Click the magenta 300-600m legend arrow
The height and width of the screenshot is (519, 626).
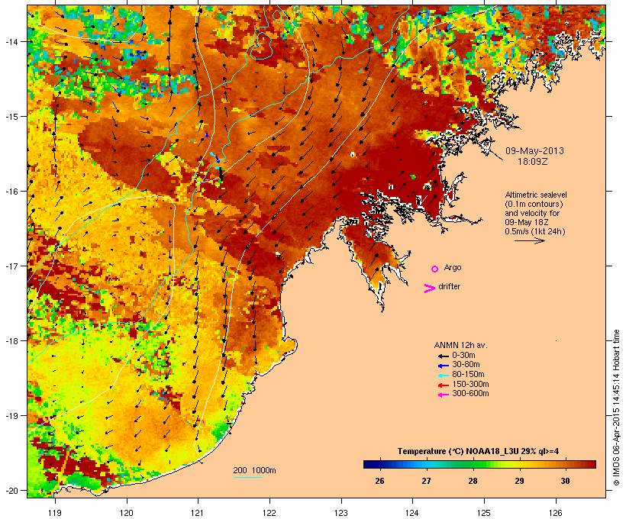tap(443, 395)
